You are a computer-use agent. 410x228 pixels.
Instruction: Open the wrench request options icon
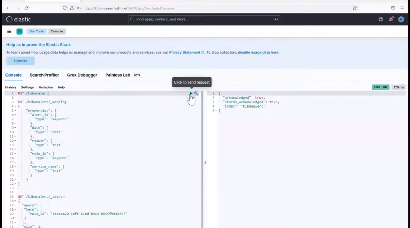[196, 93]
